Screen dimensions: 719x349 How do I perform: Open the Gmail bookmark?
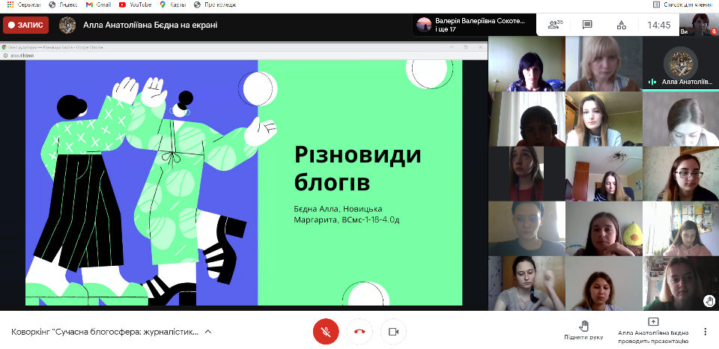click(x=98, y=4)
